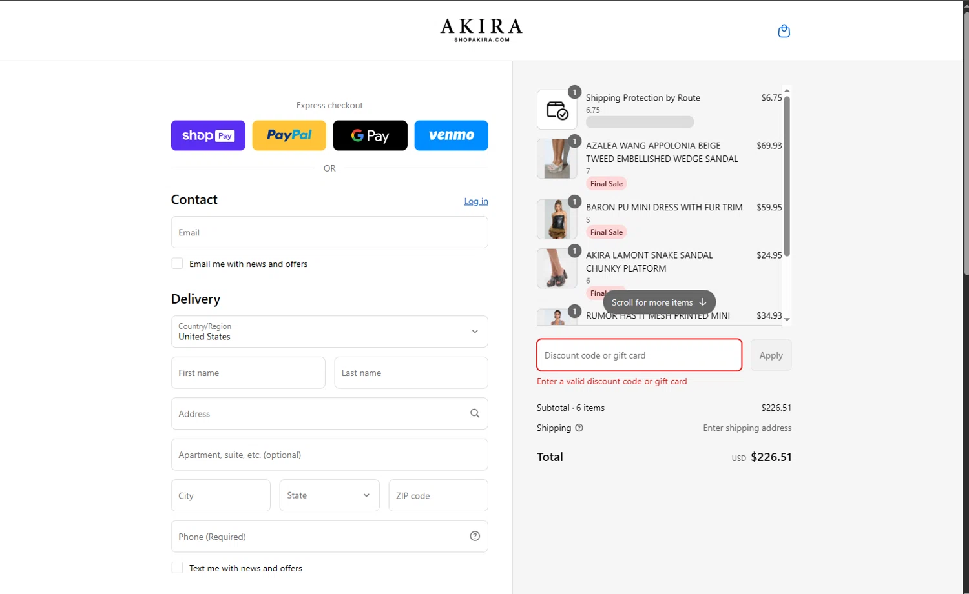Click the order list scroll-down arrow
The height and width of the screenshot is (594, 969).
pyautogui.click(x=787, y=319)
